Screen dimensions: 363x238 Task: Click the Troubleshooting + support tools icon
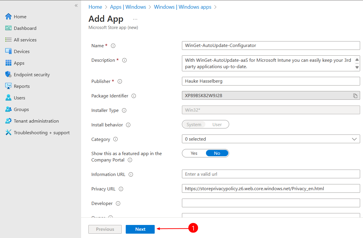click(x=8, y=132)
